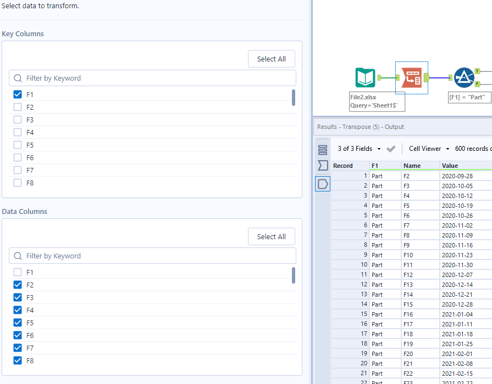Viewport: 492px width, 384px height.
Task: Sort records by clicking the Value column header
Action: tap(450, 165)
